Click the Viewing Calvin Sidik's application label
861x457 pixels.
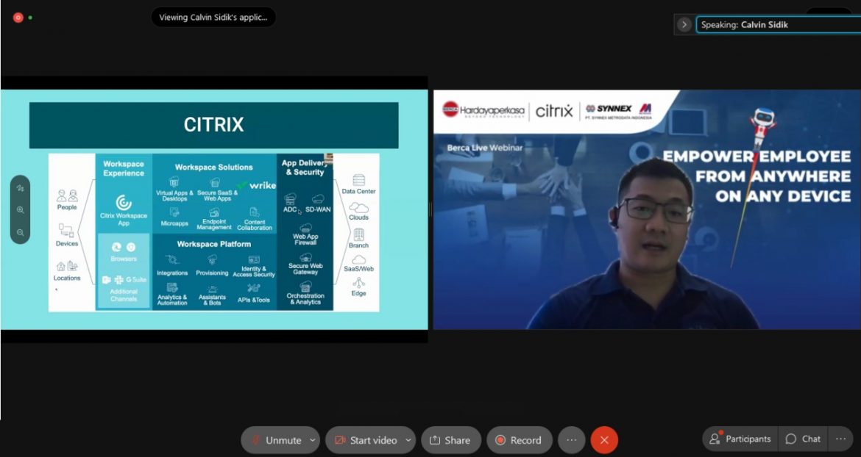click(x=213, y=17)
